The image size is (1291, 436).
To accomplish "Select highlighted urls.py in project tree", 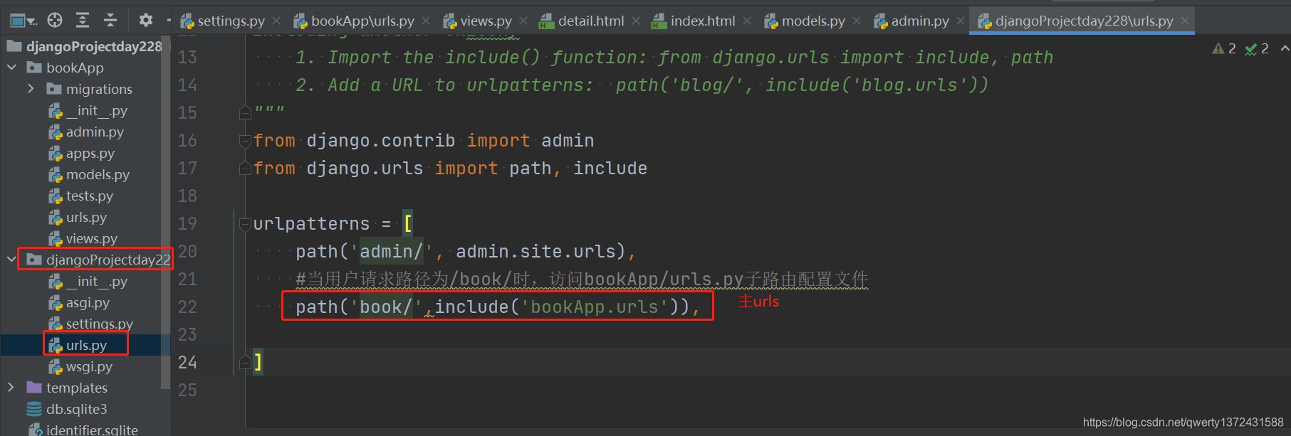I will coord(86,345).
